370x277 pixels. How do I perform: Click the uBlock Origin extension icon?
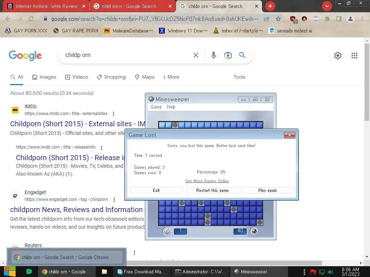click(293, 19)
